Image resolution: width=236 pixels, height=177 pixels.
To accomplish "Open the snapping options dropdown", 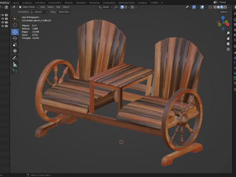I will [126, 7].
